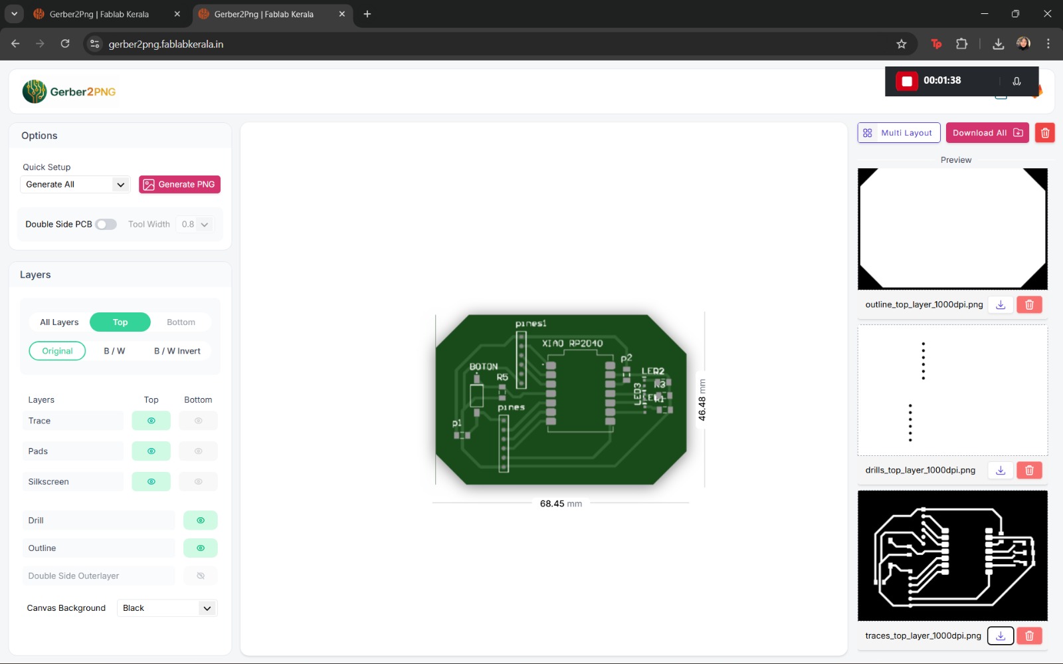Download the drills_top_layer_1000dpi.png file

[1001, 470]
